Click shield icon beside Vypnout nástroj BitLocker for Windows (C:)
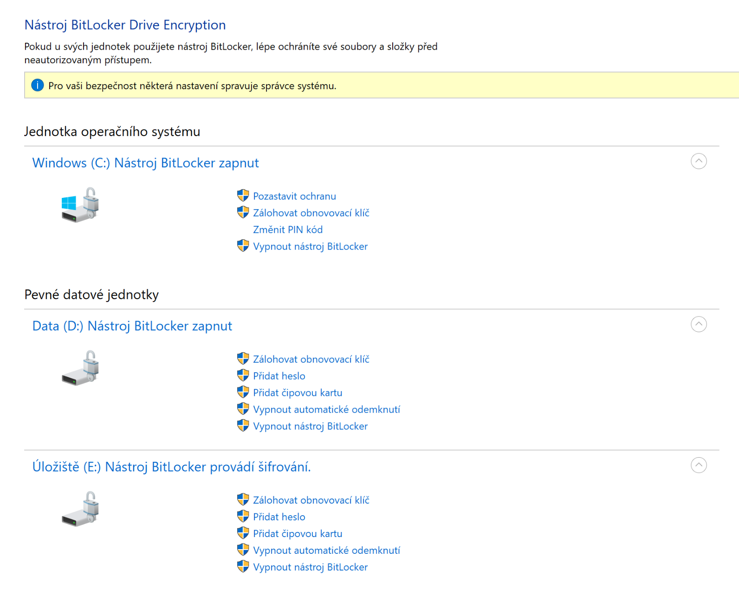 coord(243,246)
